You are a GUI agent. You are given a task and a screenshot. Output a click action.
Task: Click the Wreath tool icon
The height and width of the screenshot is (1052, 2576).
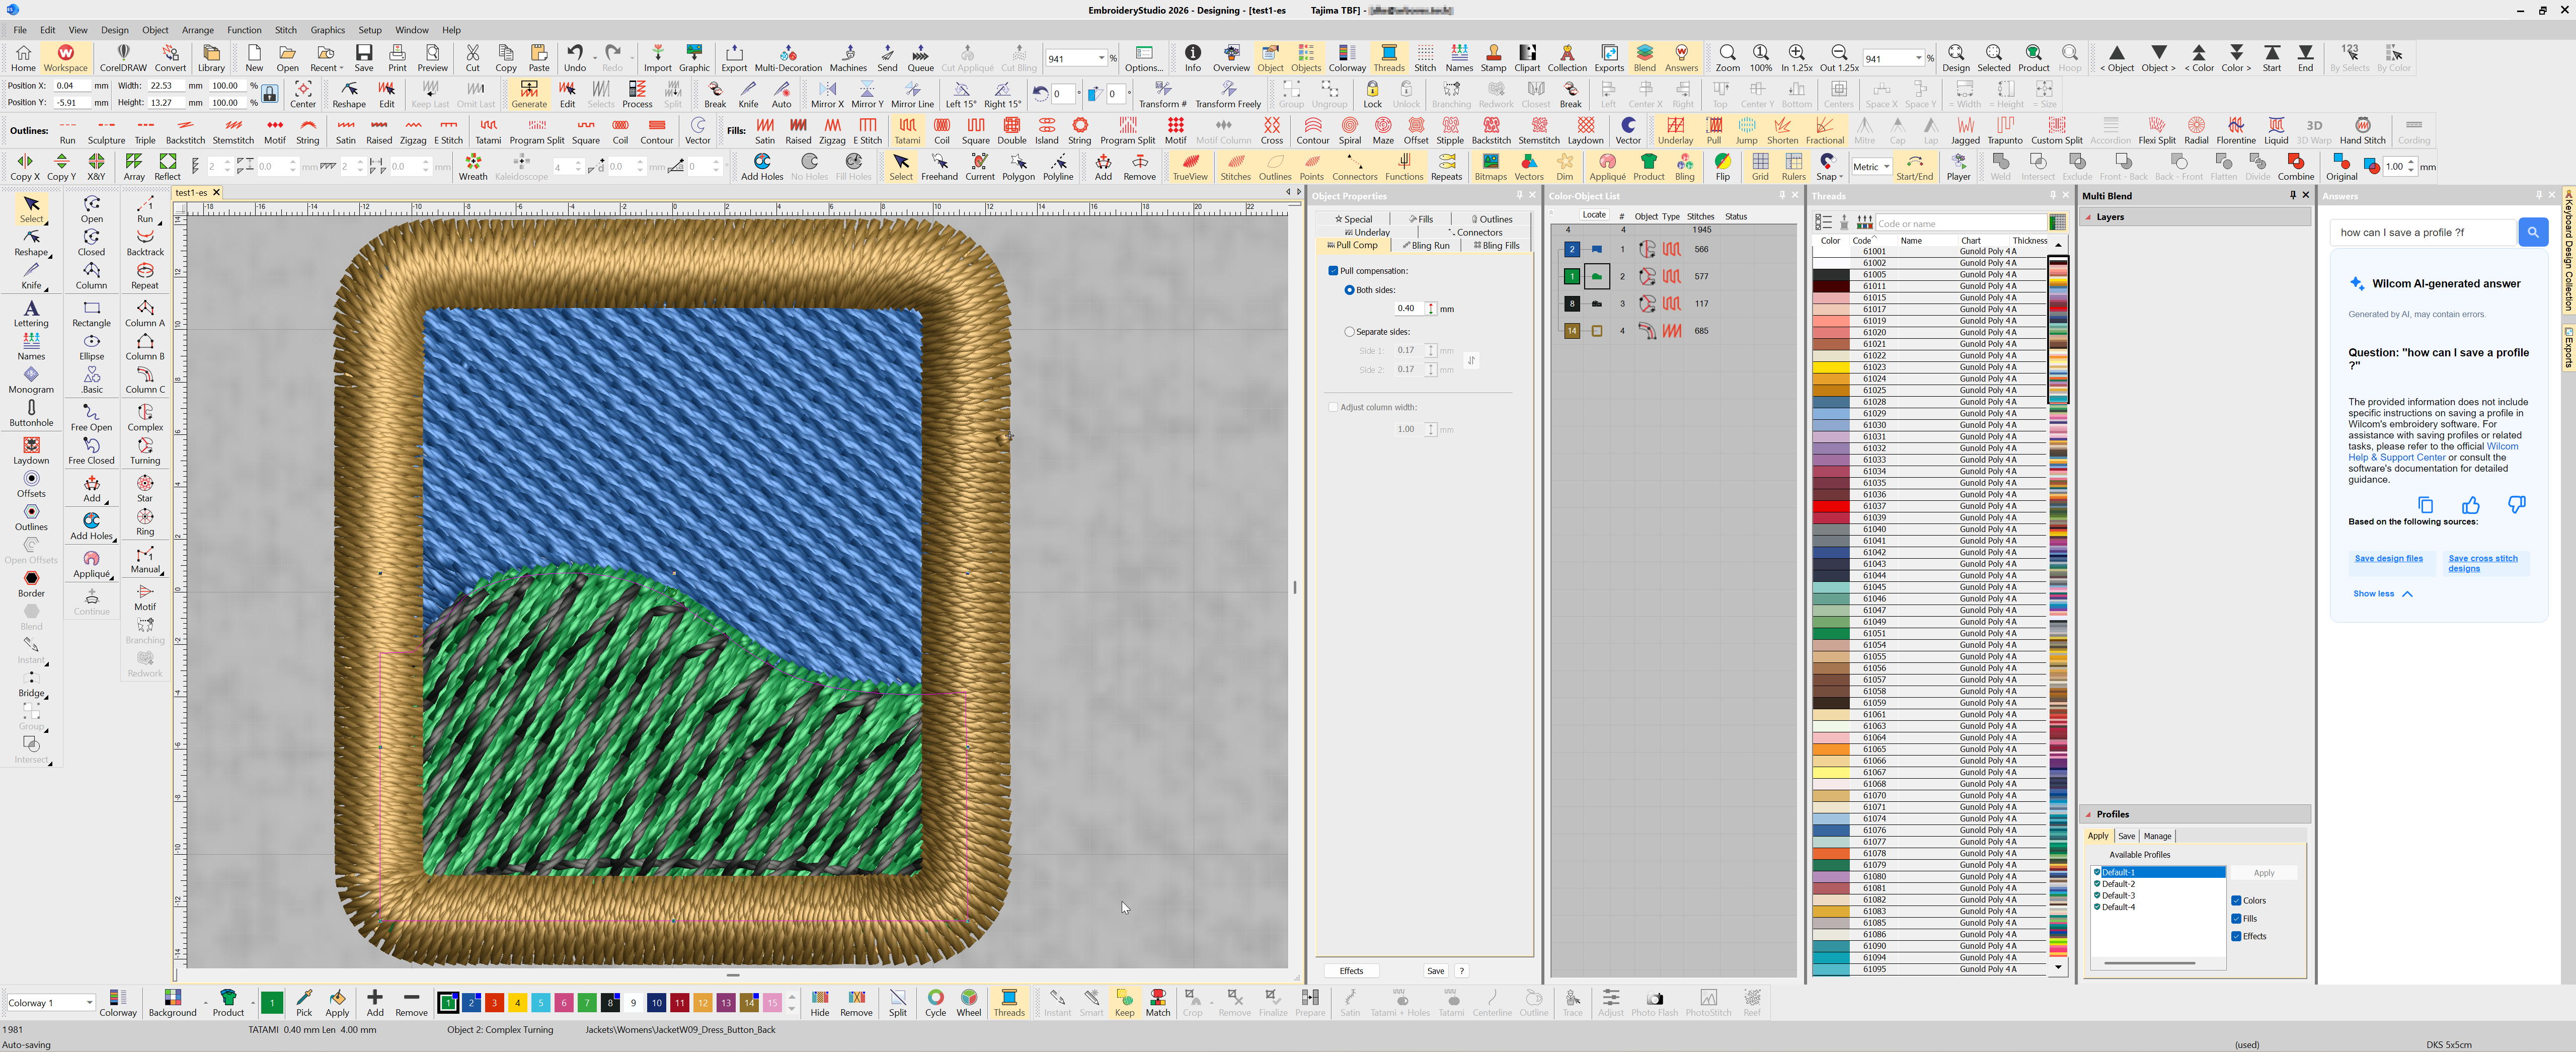click(x=473, y=166)
